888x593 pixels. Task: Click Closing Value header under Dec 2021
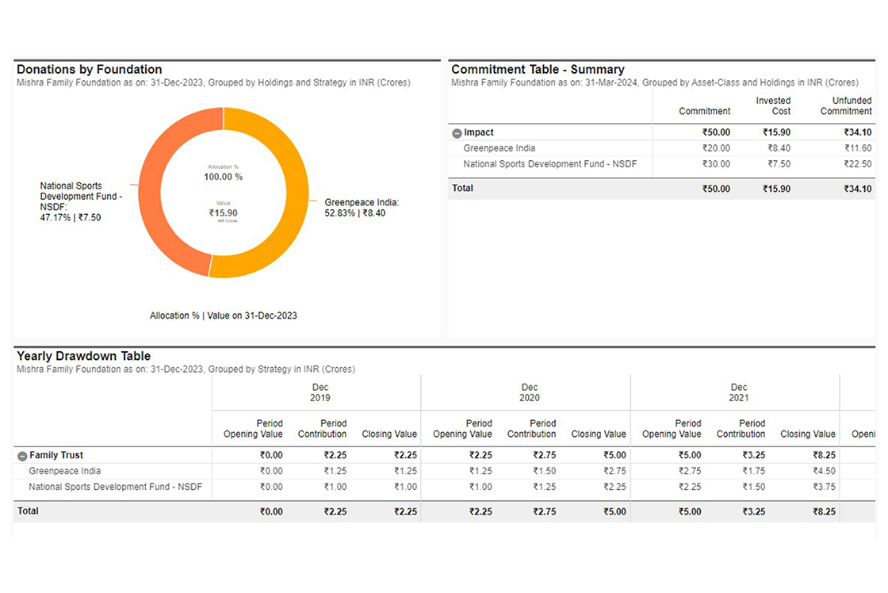(x=807, y=434)
